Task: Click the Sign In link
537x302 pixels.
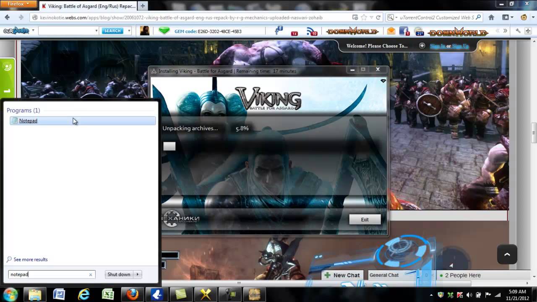Action: click(437, 46)
